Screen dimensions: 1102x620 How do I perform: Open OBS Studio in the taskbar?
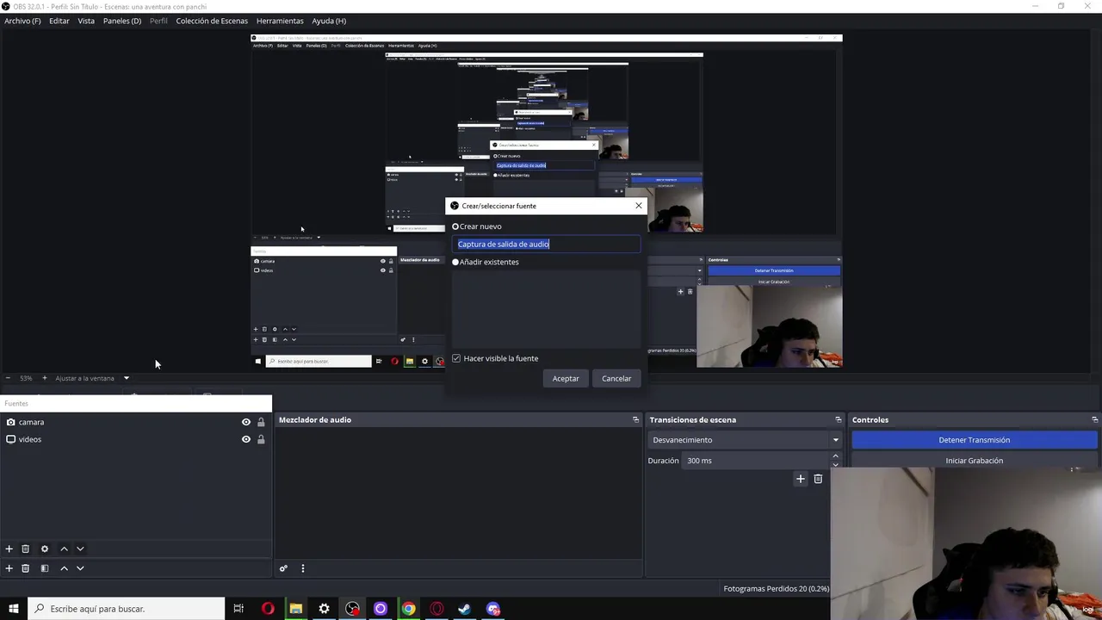(352, 609)
